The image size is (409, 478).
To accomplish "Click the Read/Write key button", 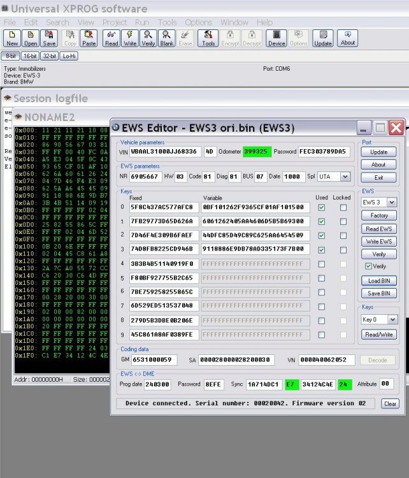I will 379,335.
